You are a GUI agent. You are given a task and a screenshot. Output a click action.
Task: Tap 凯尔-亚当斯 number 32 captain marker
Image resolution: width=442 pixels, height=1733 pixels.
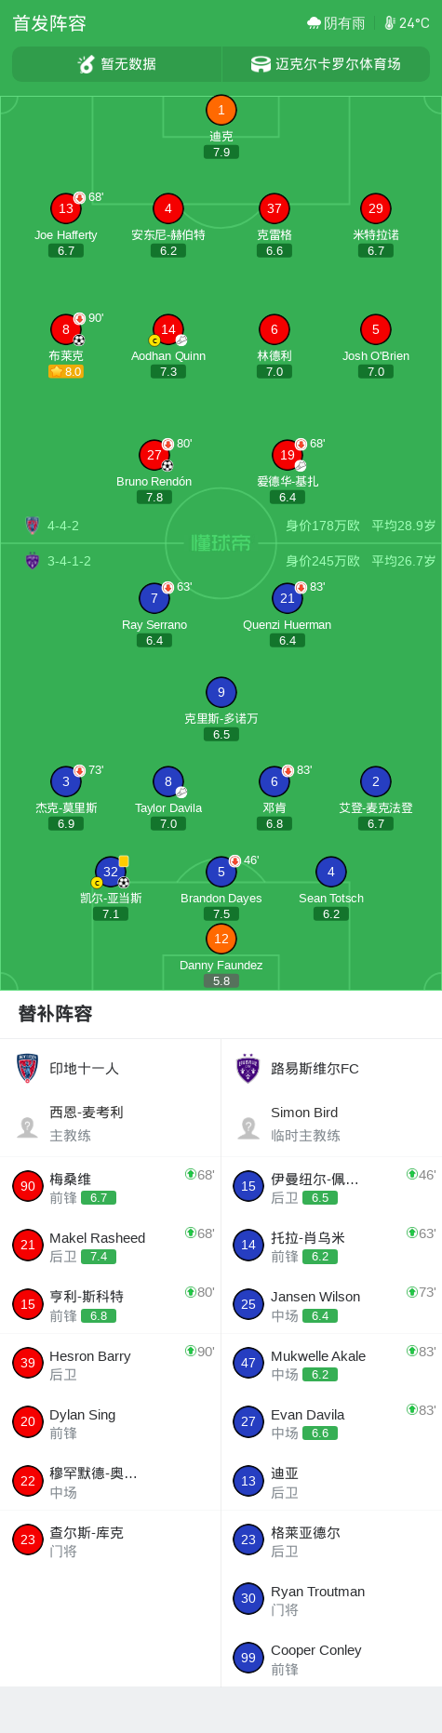[111, 872]
